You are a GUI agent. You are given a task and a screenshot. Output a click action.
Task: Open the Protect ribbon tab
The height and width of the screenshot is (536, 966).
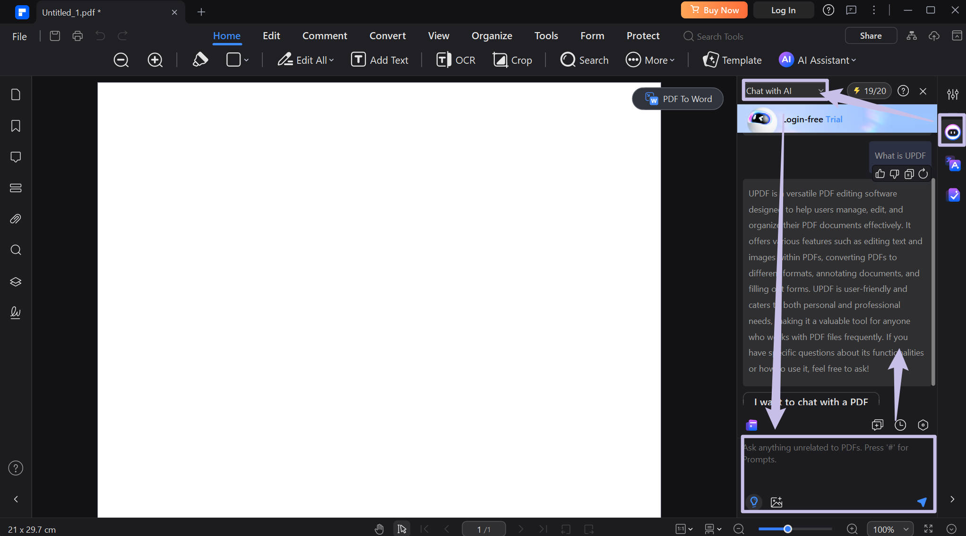(x=643, y=35)
